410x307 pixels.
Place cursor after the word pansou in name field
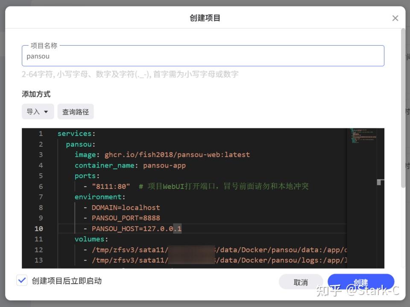(50, 56)
